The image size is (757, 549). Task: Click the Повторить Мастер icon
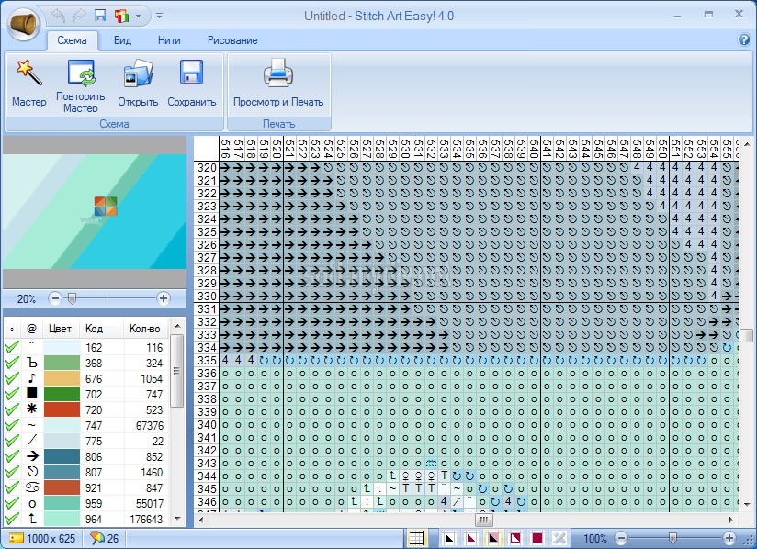81,73
